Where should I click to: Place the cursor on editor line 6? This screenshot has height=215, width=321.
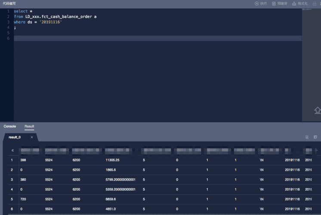pos(157,38)
